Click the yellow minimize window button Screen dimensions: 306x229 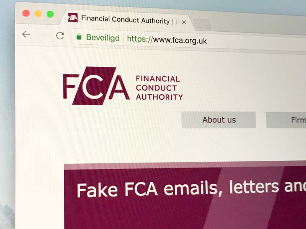tap(38, 14)
